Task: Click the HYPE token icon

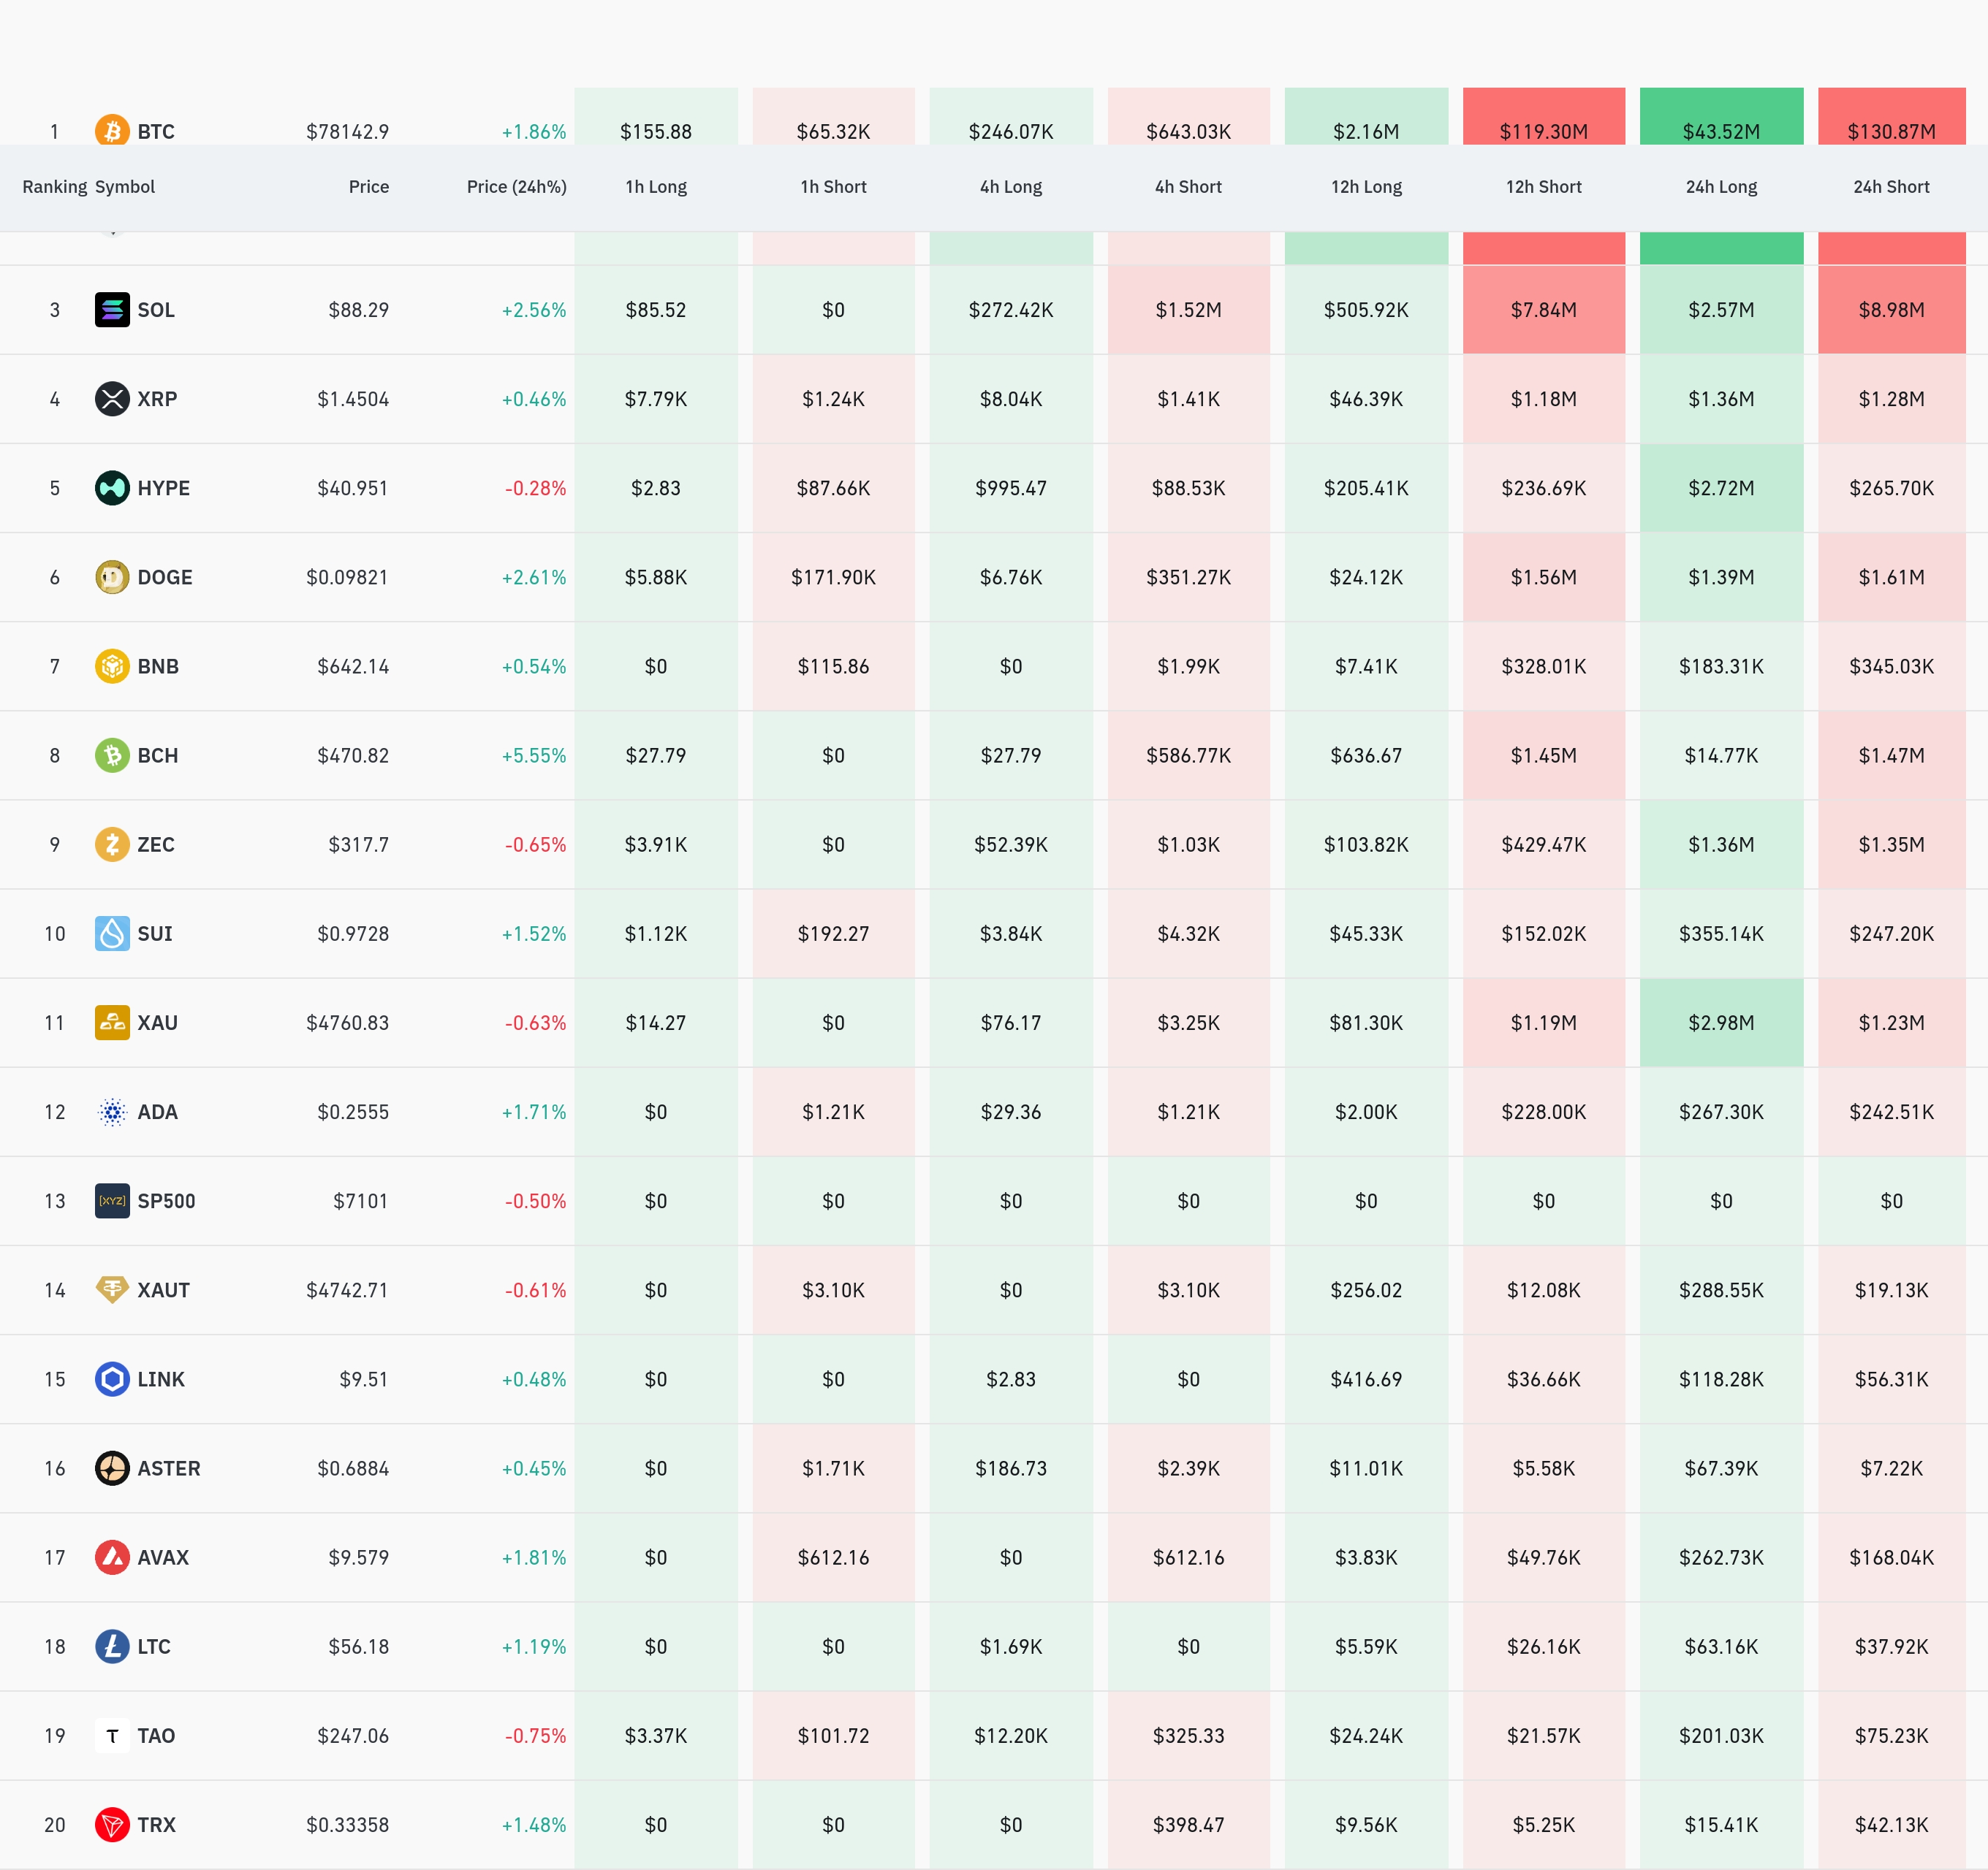Action: [112, 488]
